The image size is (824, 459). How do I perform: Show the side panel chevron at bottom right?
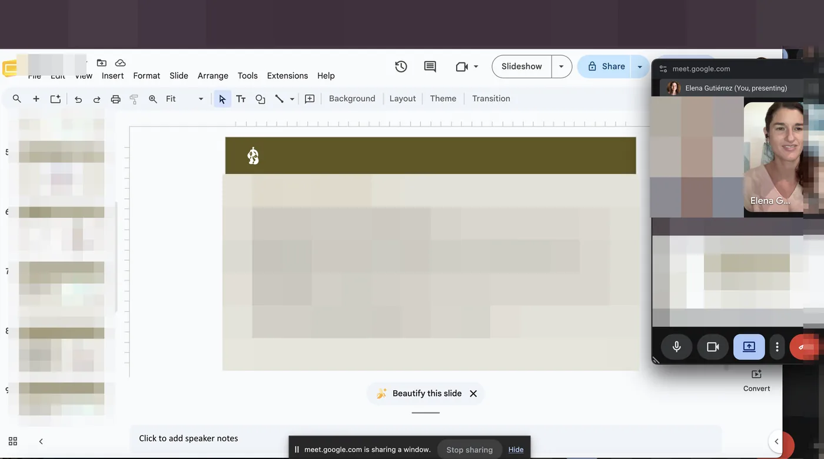[x=776, y=441]
